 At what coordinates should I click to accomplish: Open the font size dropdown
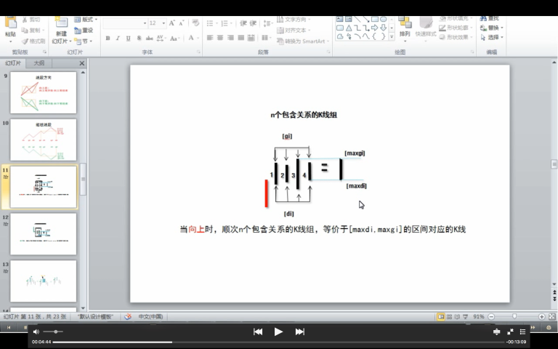(164, 23)
